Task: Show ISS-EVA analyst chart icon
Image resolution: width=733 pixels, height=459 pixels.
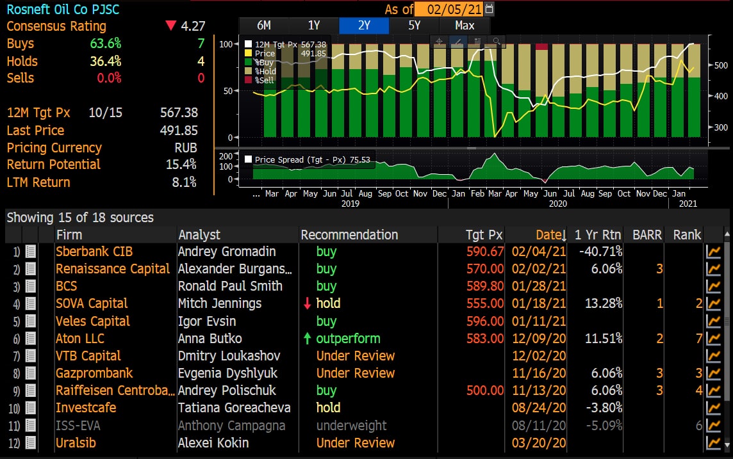Action: (713, 425)
